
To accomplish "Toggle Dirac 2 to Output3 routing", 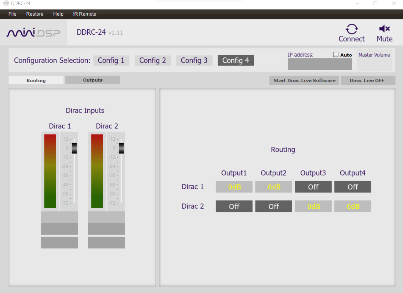I will 313,206.
